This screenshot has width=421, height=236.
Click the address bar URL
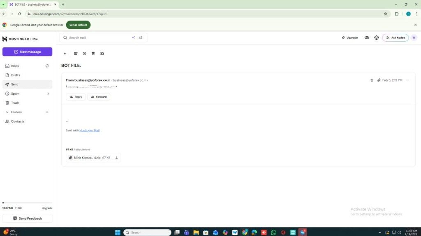point(70,14)
